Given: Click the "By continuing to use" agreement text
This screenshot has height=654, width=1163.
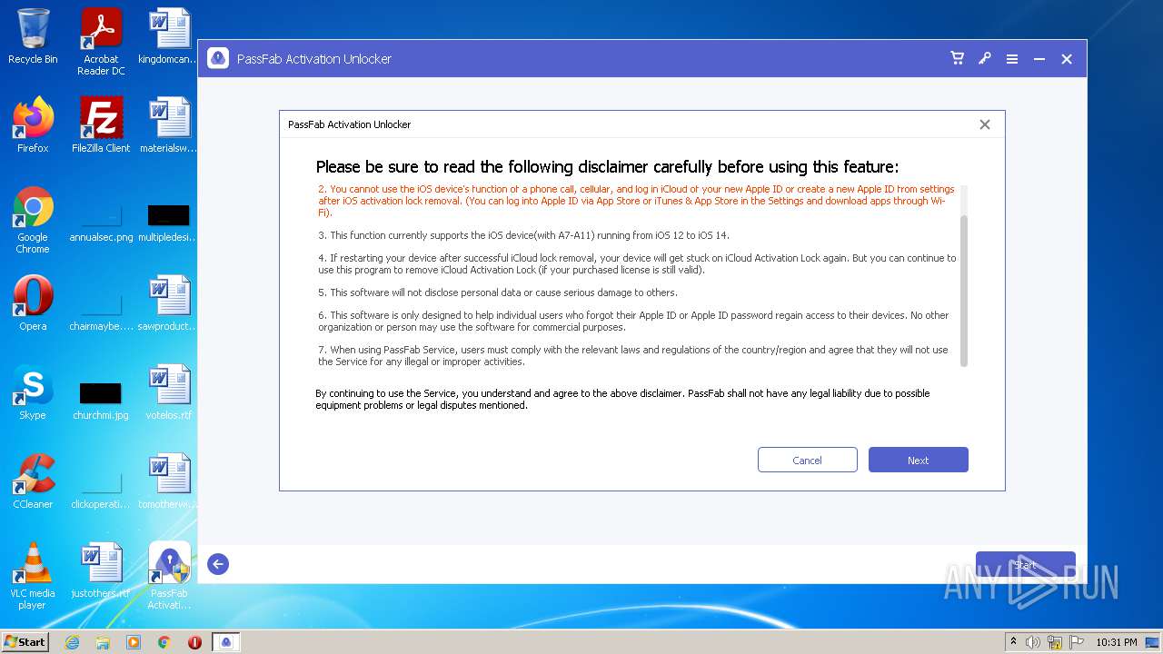Looking at the screenshot, I should [x=622, y=400].
